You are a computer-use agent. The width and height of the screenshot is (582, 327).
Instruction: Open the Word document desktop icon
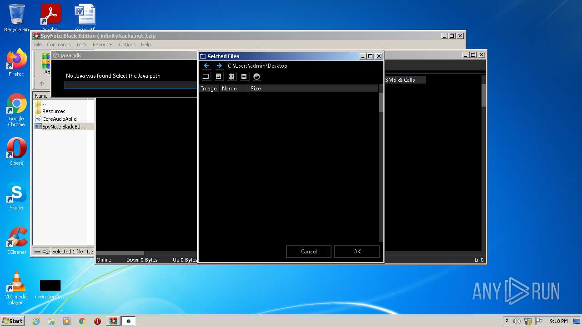85,18
